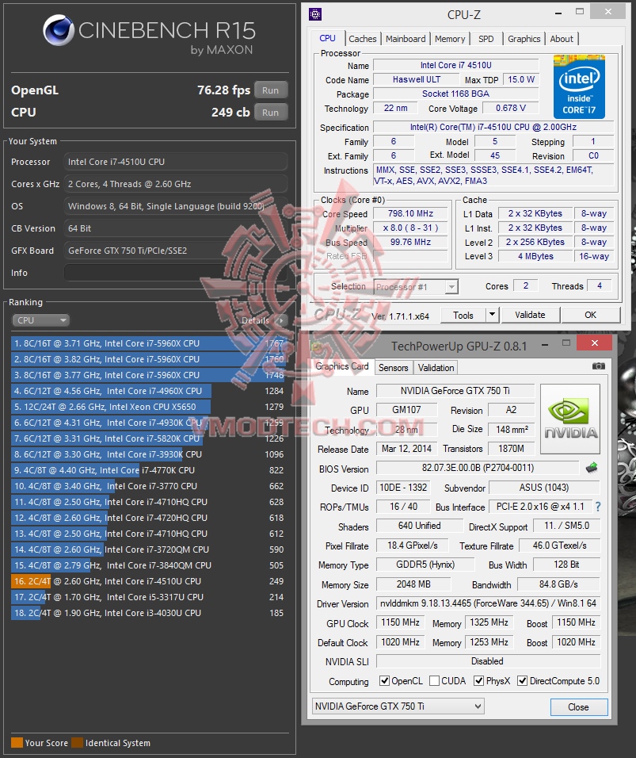Switch to the Graphics tab in CPU-Z

(x=524, y=39)
